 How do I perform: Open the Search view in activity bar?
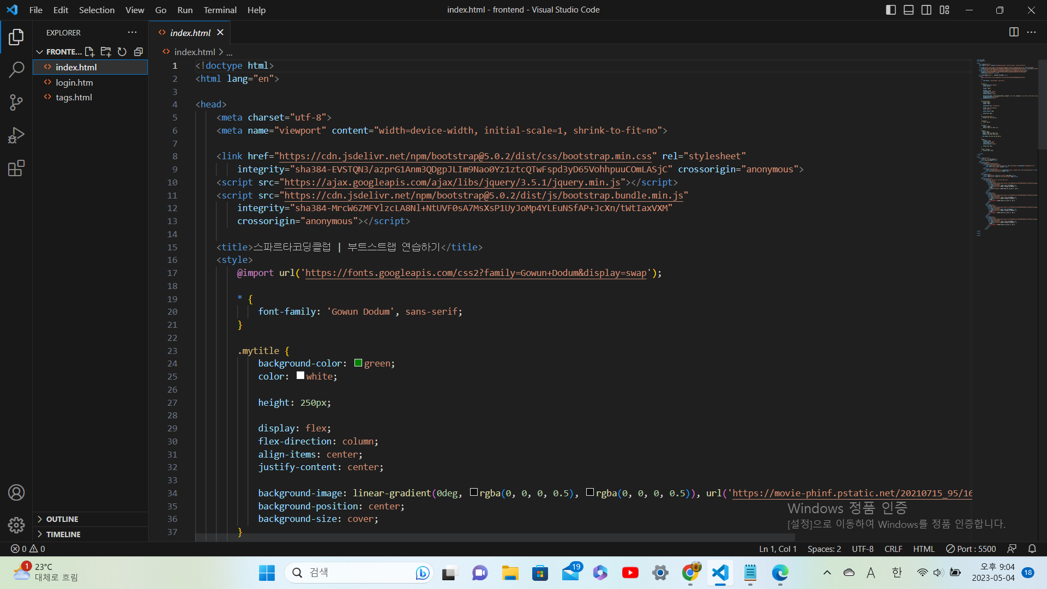click(x=16, y=70)
